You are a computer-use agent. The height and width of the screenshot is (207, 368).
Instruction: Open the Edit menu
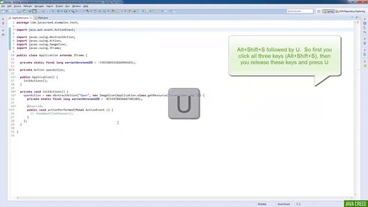(x=9, y=6)
